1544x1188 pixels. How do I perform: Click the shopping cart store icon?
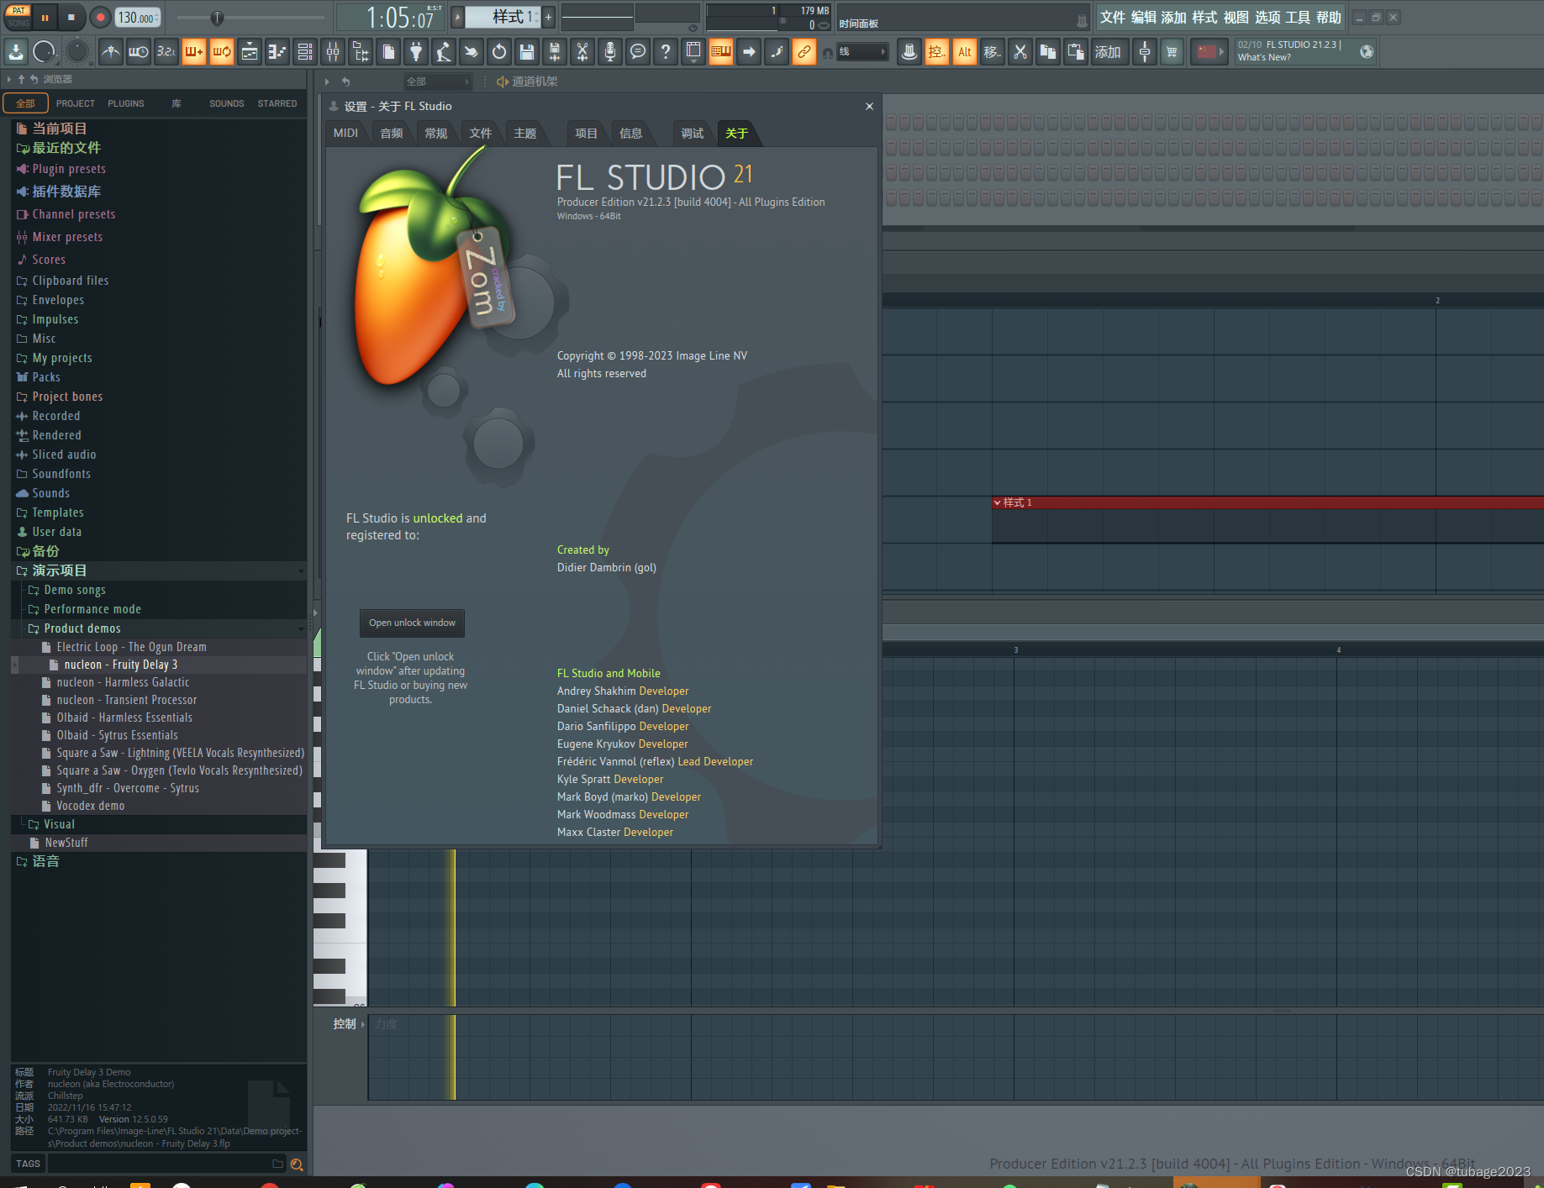(x=1172, y=52)
